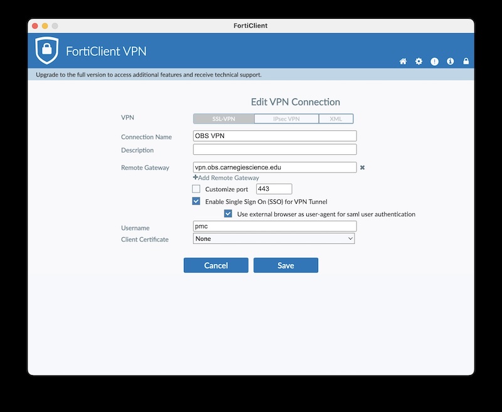Screen dimensions: 502x412
Task: Switch to the IPsec VPN tab
Action: [287, 119]
